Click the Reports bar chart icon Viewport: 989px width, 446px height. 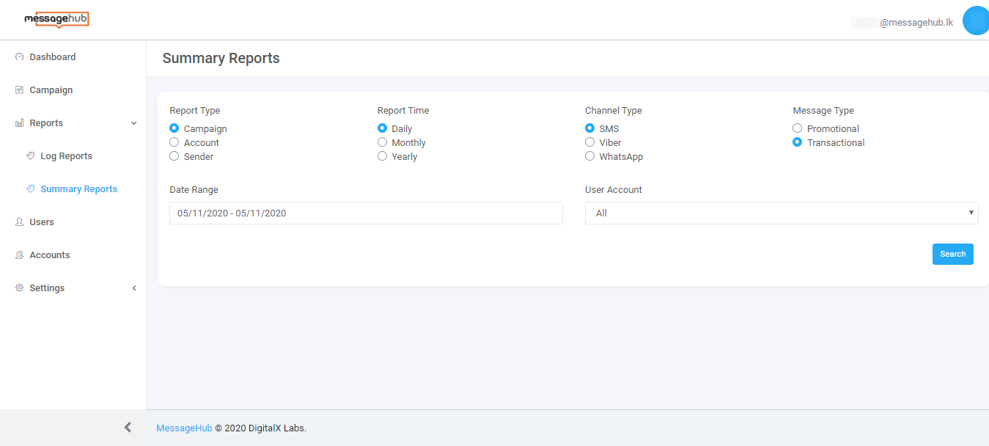[20, 123]
